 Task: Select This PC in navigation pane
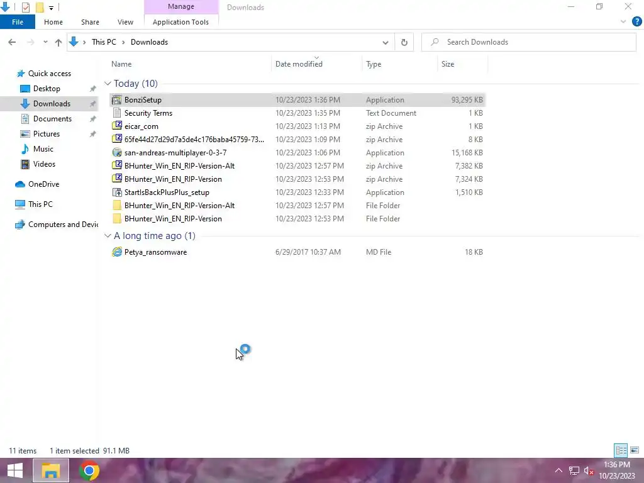click(x=34, y=204)
